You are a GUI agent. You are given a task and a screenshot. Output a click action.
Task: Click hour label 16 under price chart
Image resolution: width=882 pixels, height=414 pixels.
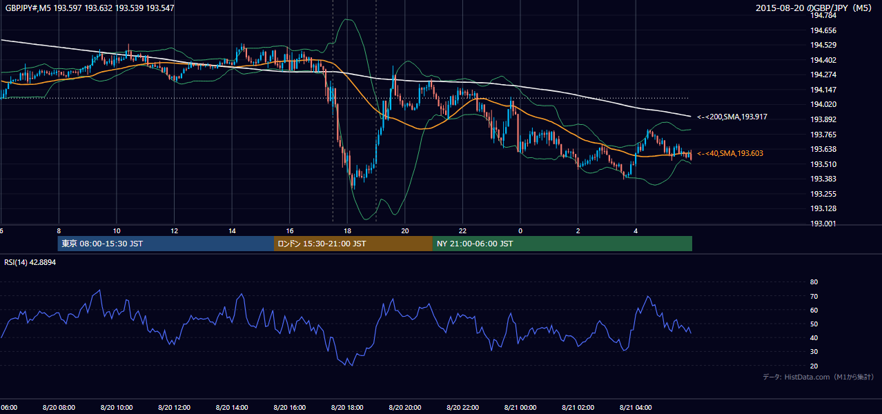click(x=290, y=230)
